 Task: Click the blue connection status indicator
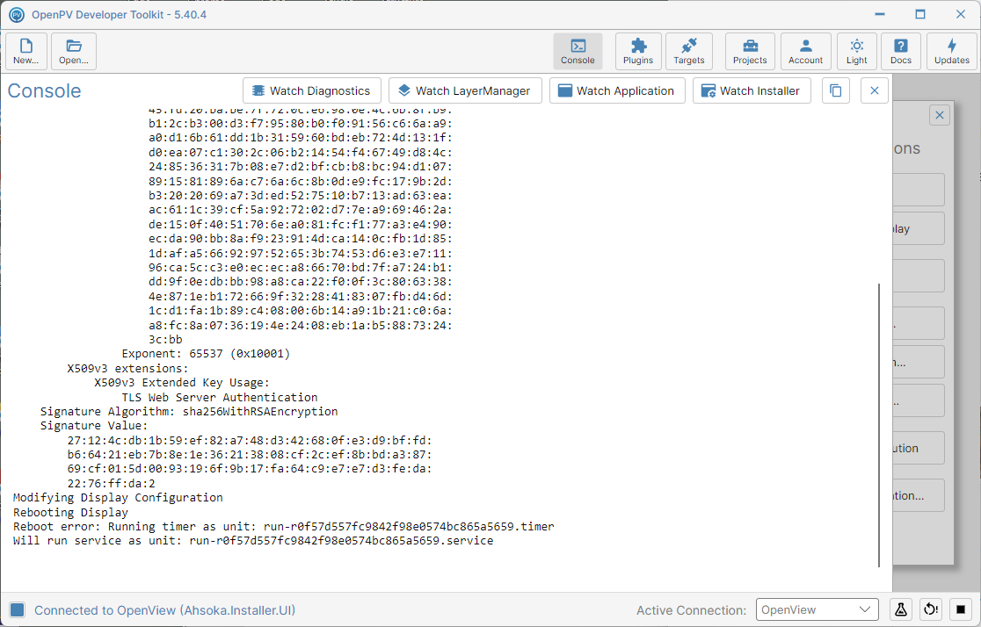click(x=18, y=609)
